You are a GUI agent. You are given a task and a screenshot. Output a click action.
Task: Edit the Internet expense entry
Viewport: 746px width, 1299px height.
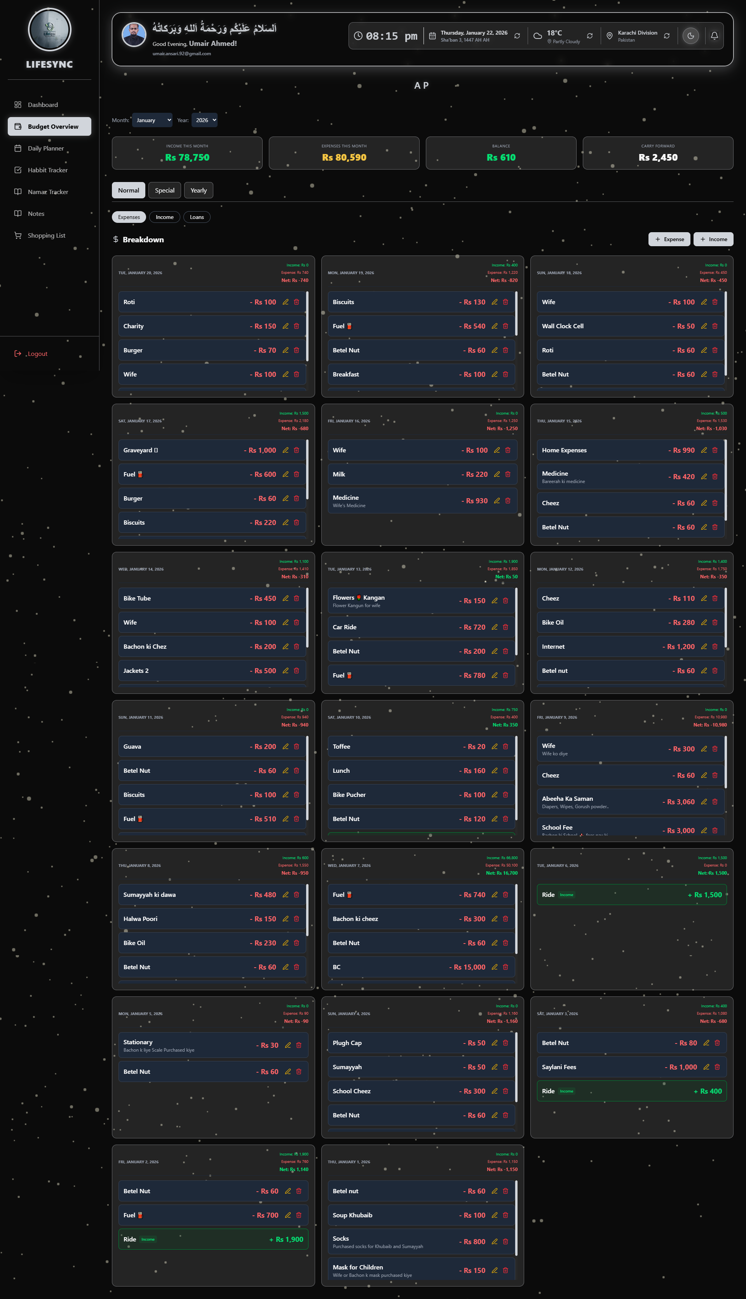coord(704,647)
